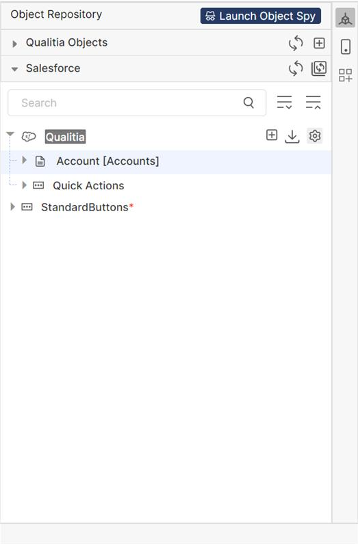The image size is (358, 544).
Task: Add new item to Qualitia Objects
Action: (319, 43)
